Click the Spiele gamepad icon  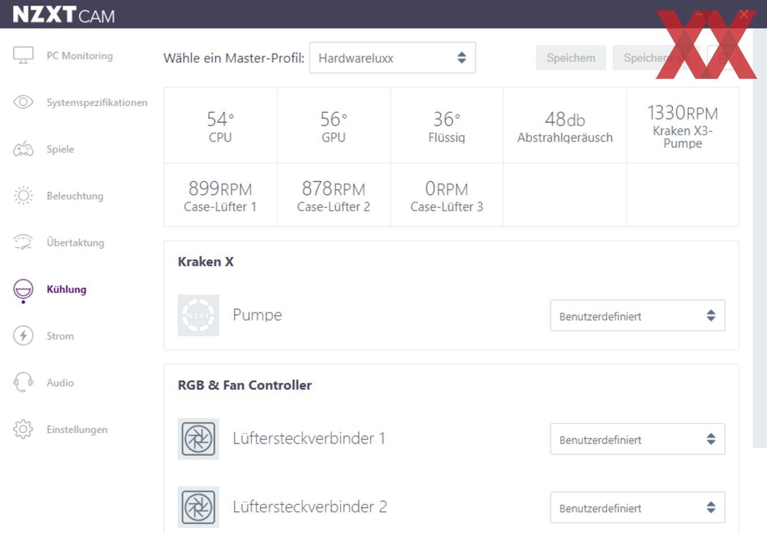coord(23,149)
